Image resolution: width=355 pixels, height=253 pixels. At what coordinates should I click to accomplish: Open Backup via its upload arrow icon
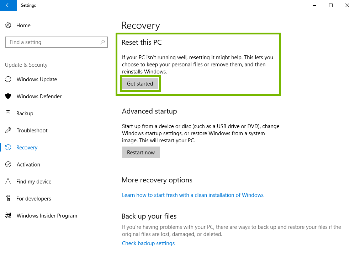point(8,113)
